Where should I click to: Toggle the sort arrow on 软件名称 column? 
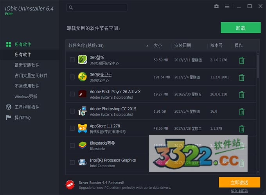point(147,46)
